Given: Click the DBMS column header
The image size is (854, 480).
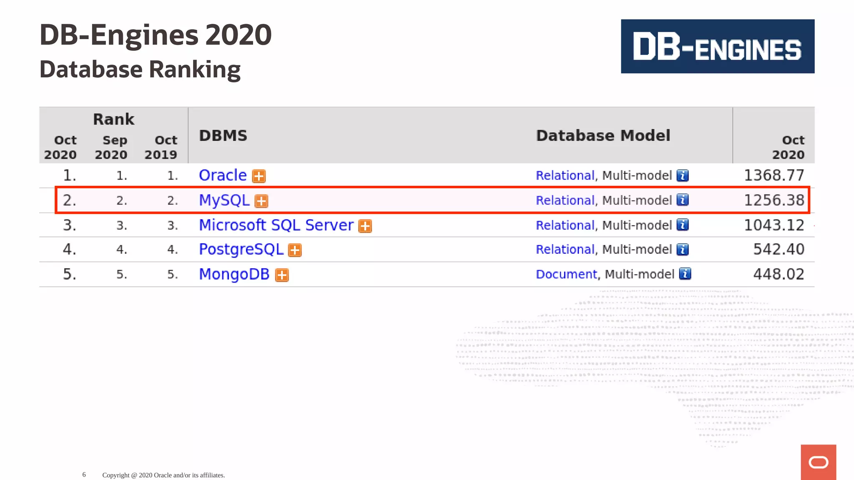Looking at the screenshot, I should click(x=223, y=135).
